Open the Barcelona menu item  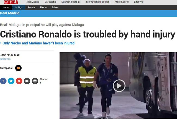50,2
